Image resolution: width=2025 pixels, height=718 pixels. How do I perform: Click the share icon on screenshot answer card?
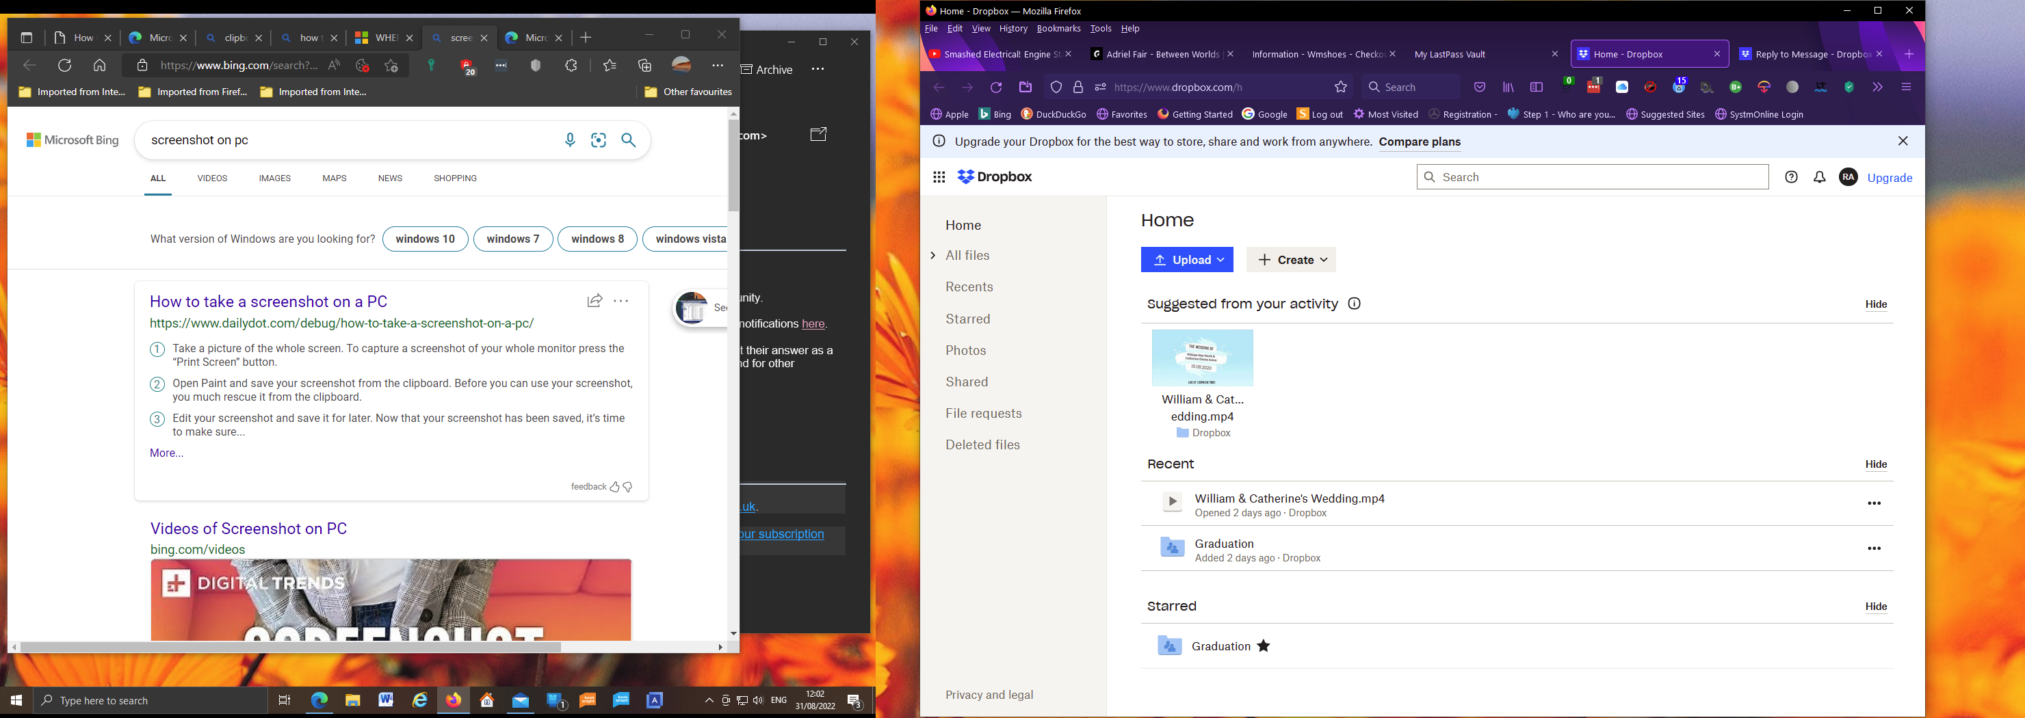595,301
